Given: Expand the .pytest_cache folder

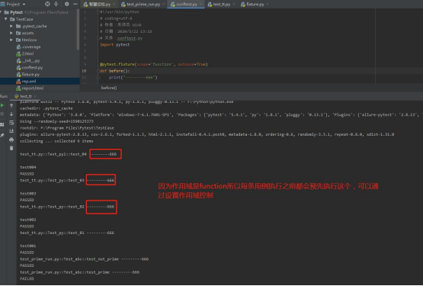Looking at the screenshot, I should [11, 26].
